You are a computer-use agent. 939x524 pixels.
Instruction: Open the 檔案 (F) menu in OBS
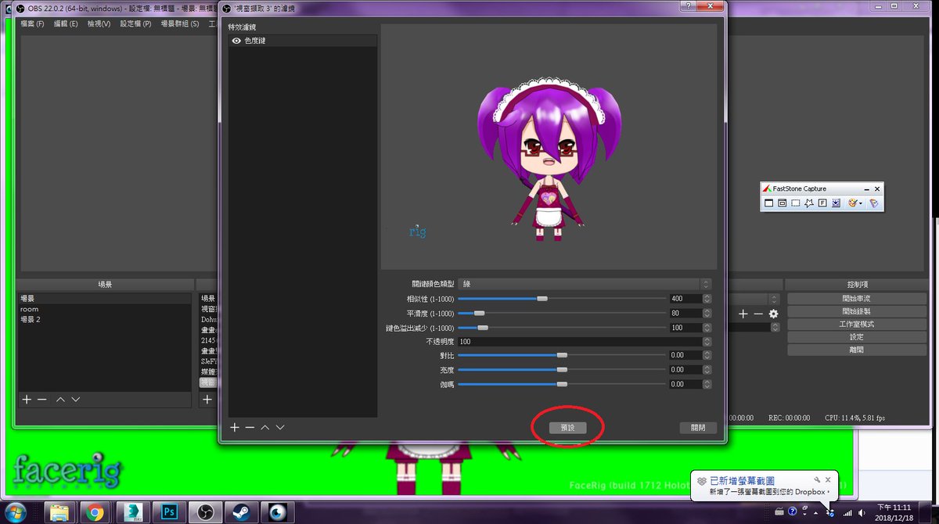pos(32,23)
